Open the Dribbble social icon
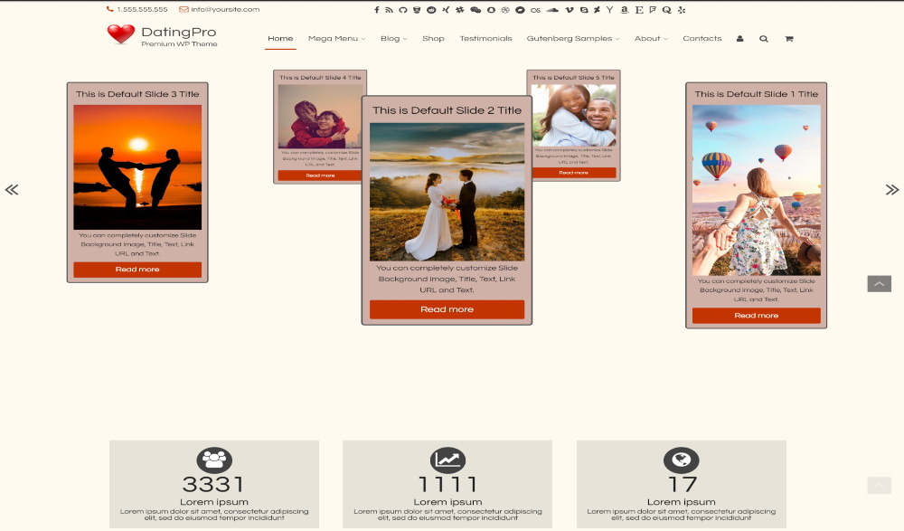The height and width of the screenshot is (531, 904). tap(505, 10)
